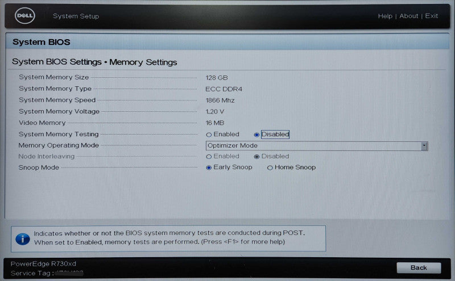
Task: Click the System Memory Speed label
Action: pos(57,100)
